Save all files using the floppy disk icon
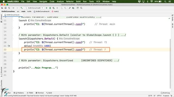Viewport: 174px width, 97px height. click(5, 8)
